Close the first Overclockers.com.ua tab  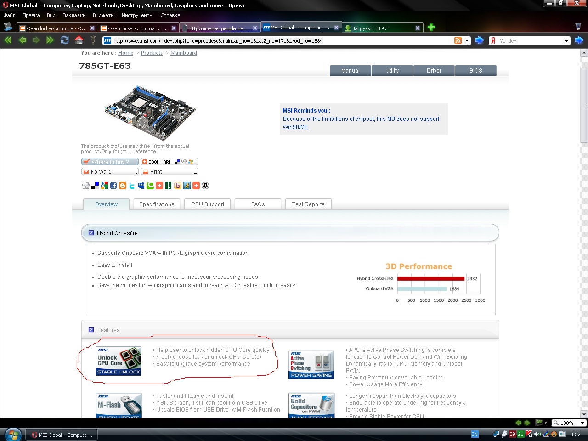pos(92,28)
